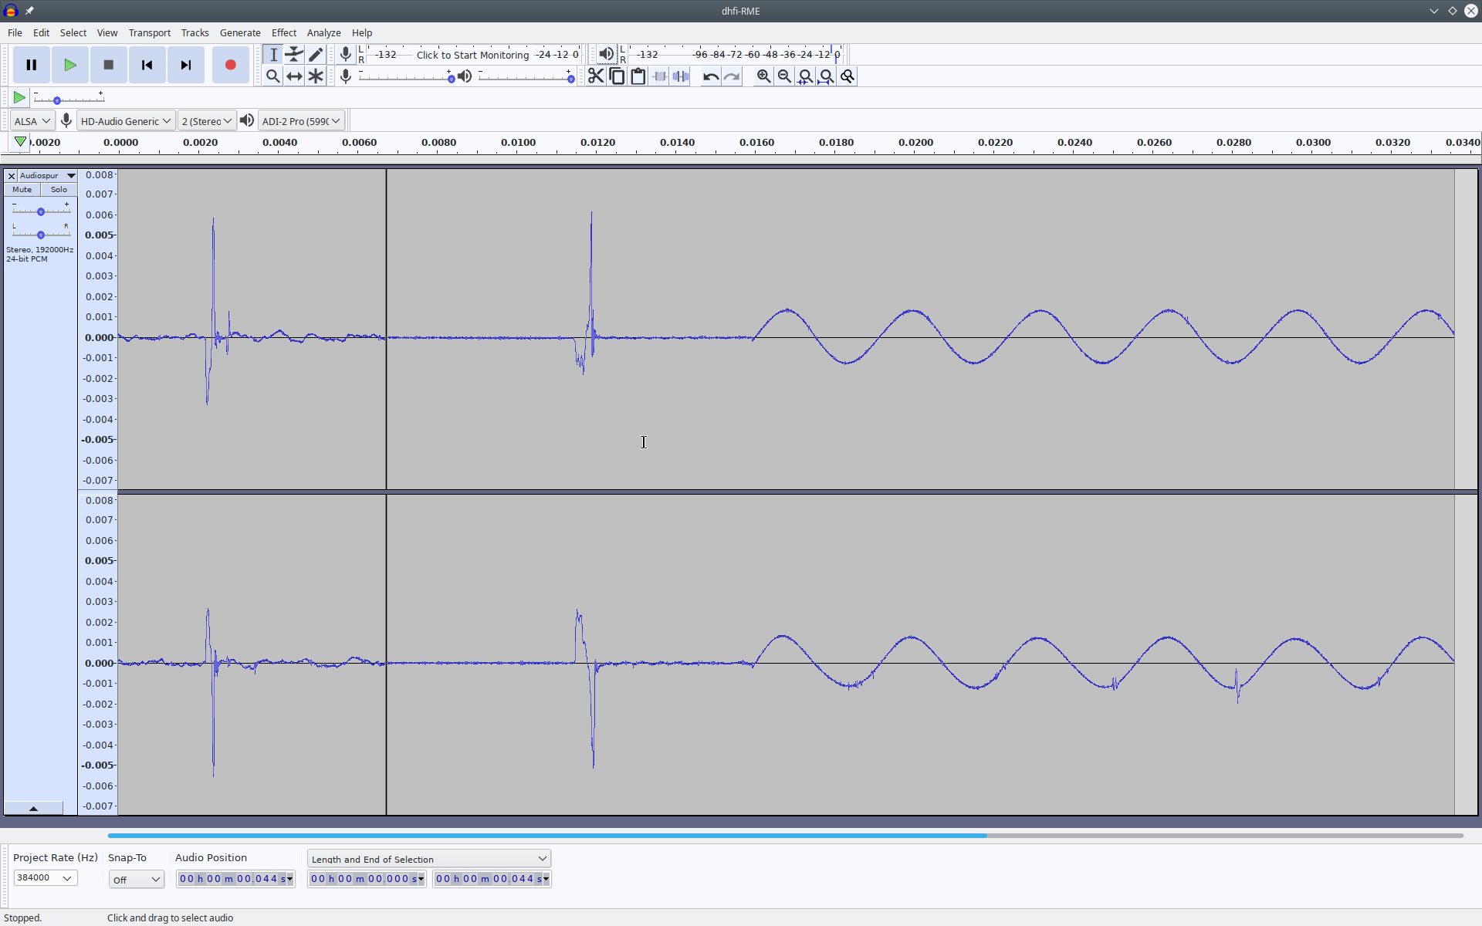The height and width of the screenshot is (926, 1482).
Task: Open the ADI-2 Pro playback device dropdown
Action: [x=301, y=121]
